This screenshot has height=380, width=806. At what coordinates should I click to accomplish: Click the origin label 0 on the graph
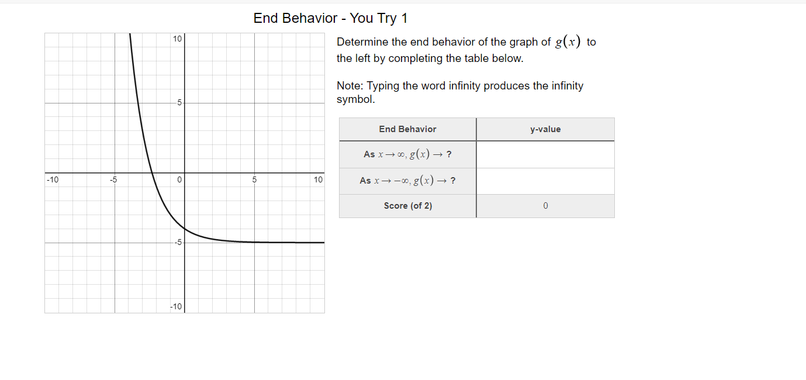[x=179, y=180]
